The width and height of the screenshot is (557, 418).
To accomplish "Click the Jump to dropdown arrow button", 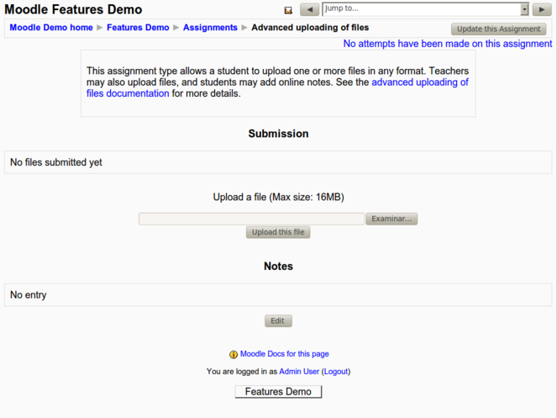I will click(x=524, y=9).
